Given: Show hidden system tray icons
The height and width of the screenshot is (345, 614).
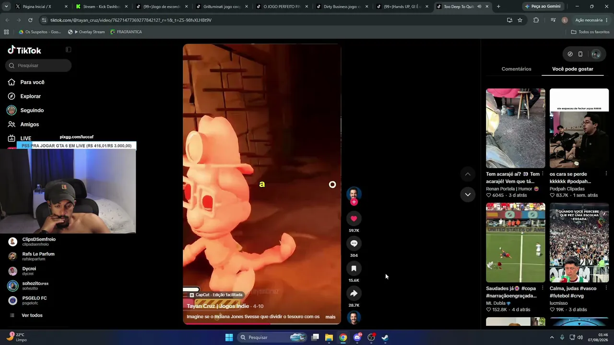Looking at the screenshot, I should pos(552,337).
